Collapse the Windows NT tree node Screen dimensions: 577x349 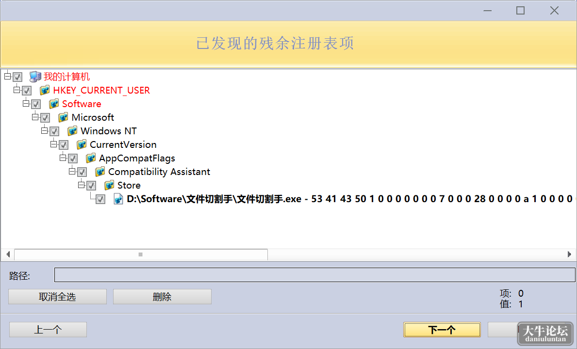coord(44,131)
